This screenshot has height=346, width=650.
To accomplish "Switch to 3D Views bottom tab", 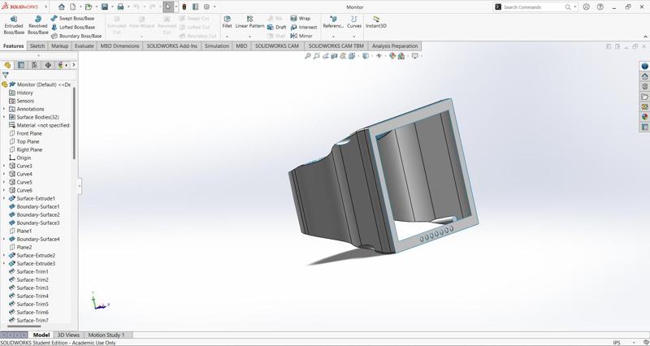I will [68, 335].
